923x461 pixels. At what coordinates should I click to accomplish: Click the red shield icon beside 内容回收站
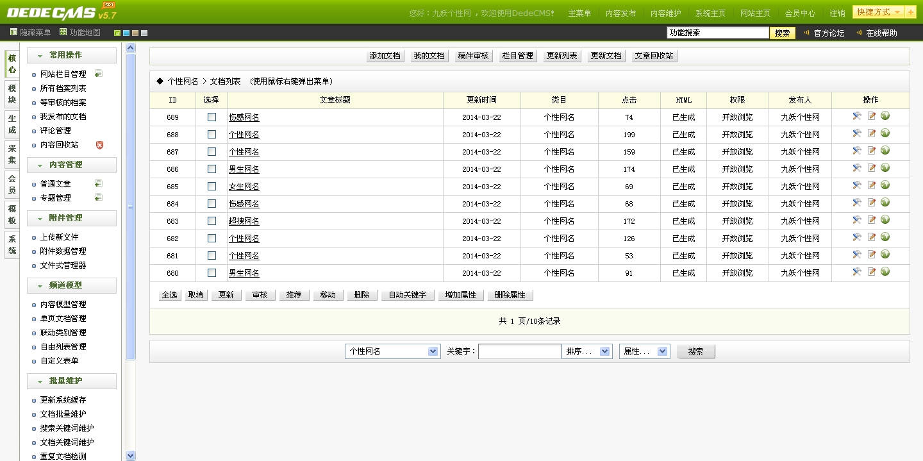click(99, 145)
